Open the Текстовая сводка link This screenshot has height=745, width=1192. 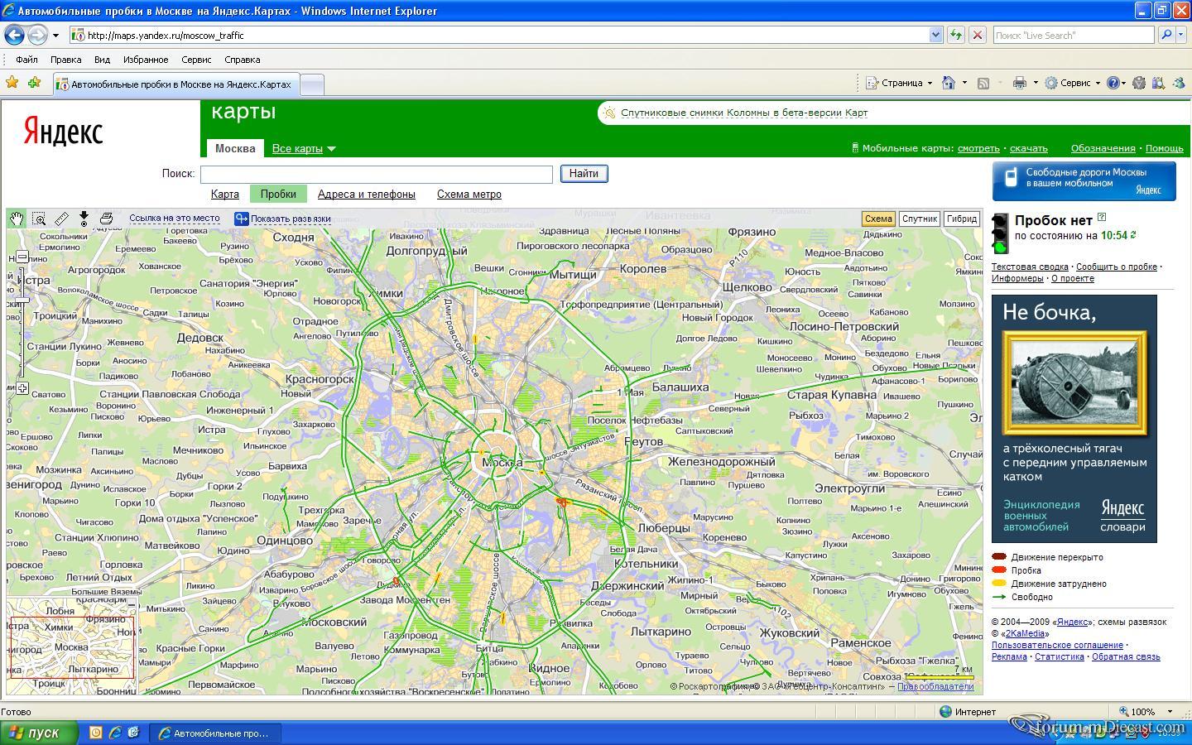pyautogui.click(x=1030, y=267)
